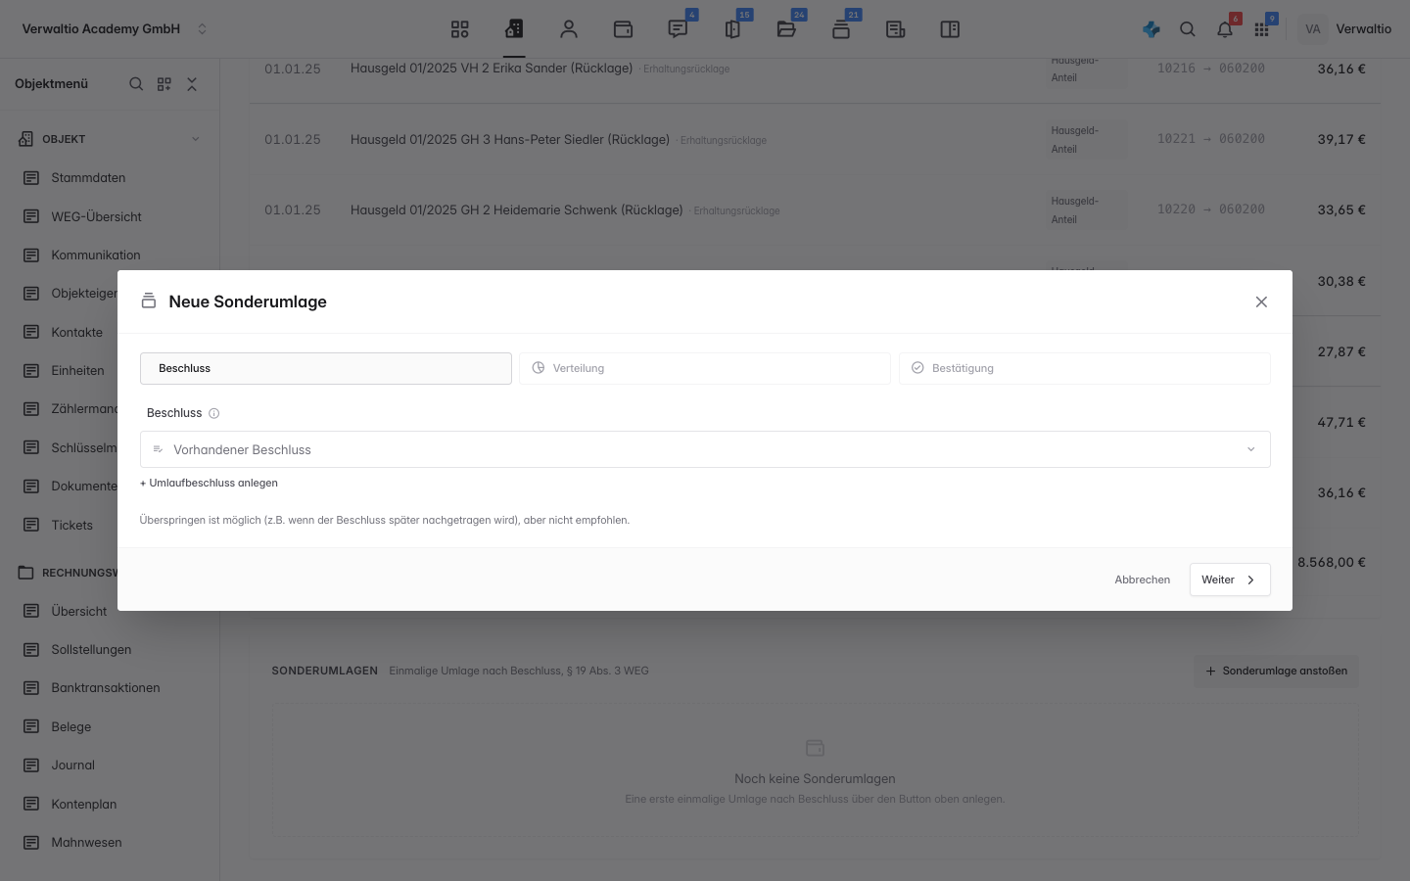1410x881 pixels.
Task: Open the global search magnifier in top bar
Action: [x=1188, y=29]
